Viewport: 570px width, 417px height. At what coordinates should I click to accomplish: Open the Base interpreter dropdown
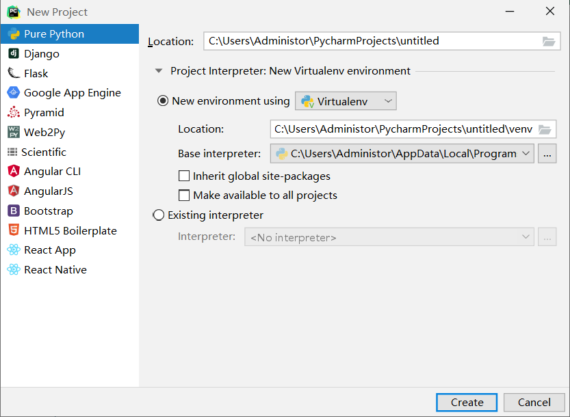(402, 154)
